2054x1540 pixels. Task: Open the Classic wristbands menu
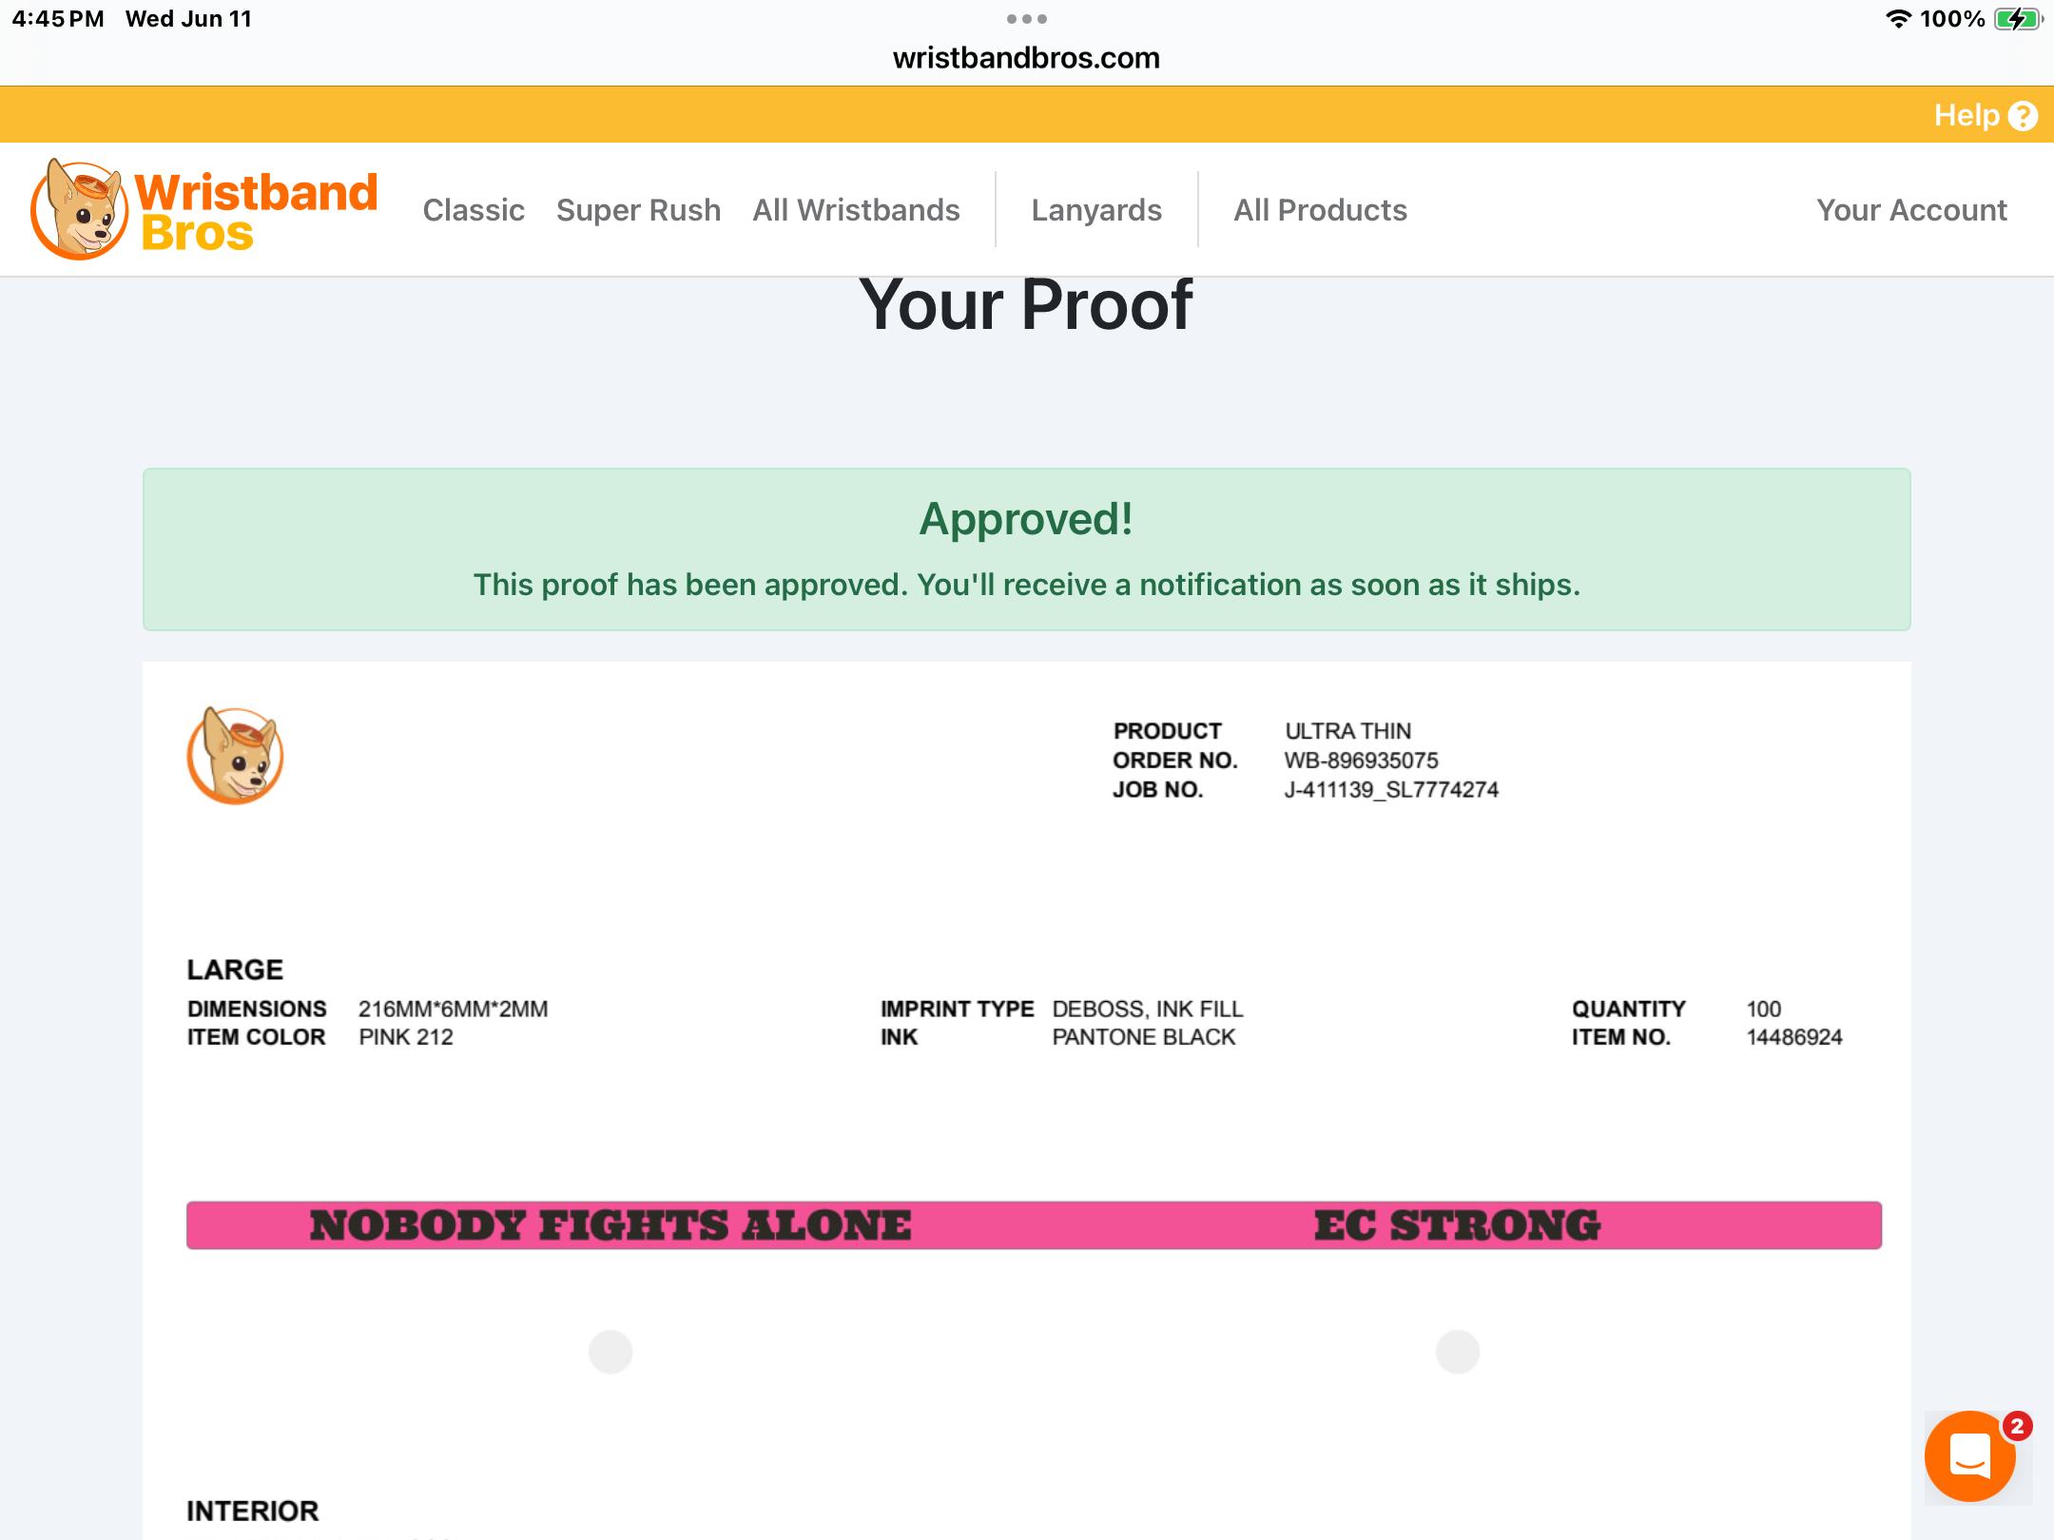(x=474, y=210)
